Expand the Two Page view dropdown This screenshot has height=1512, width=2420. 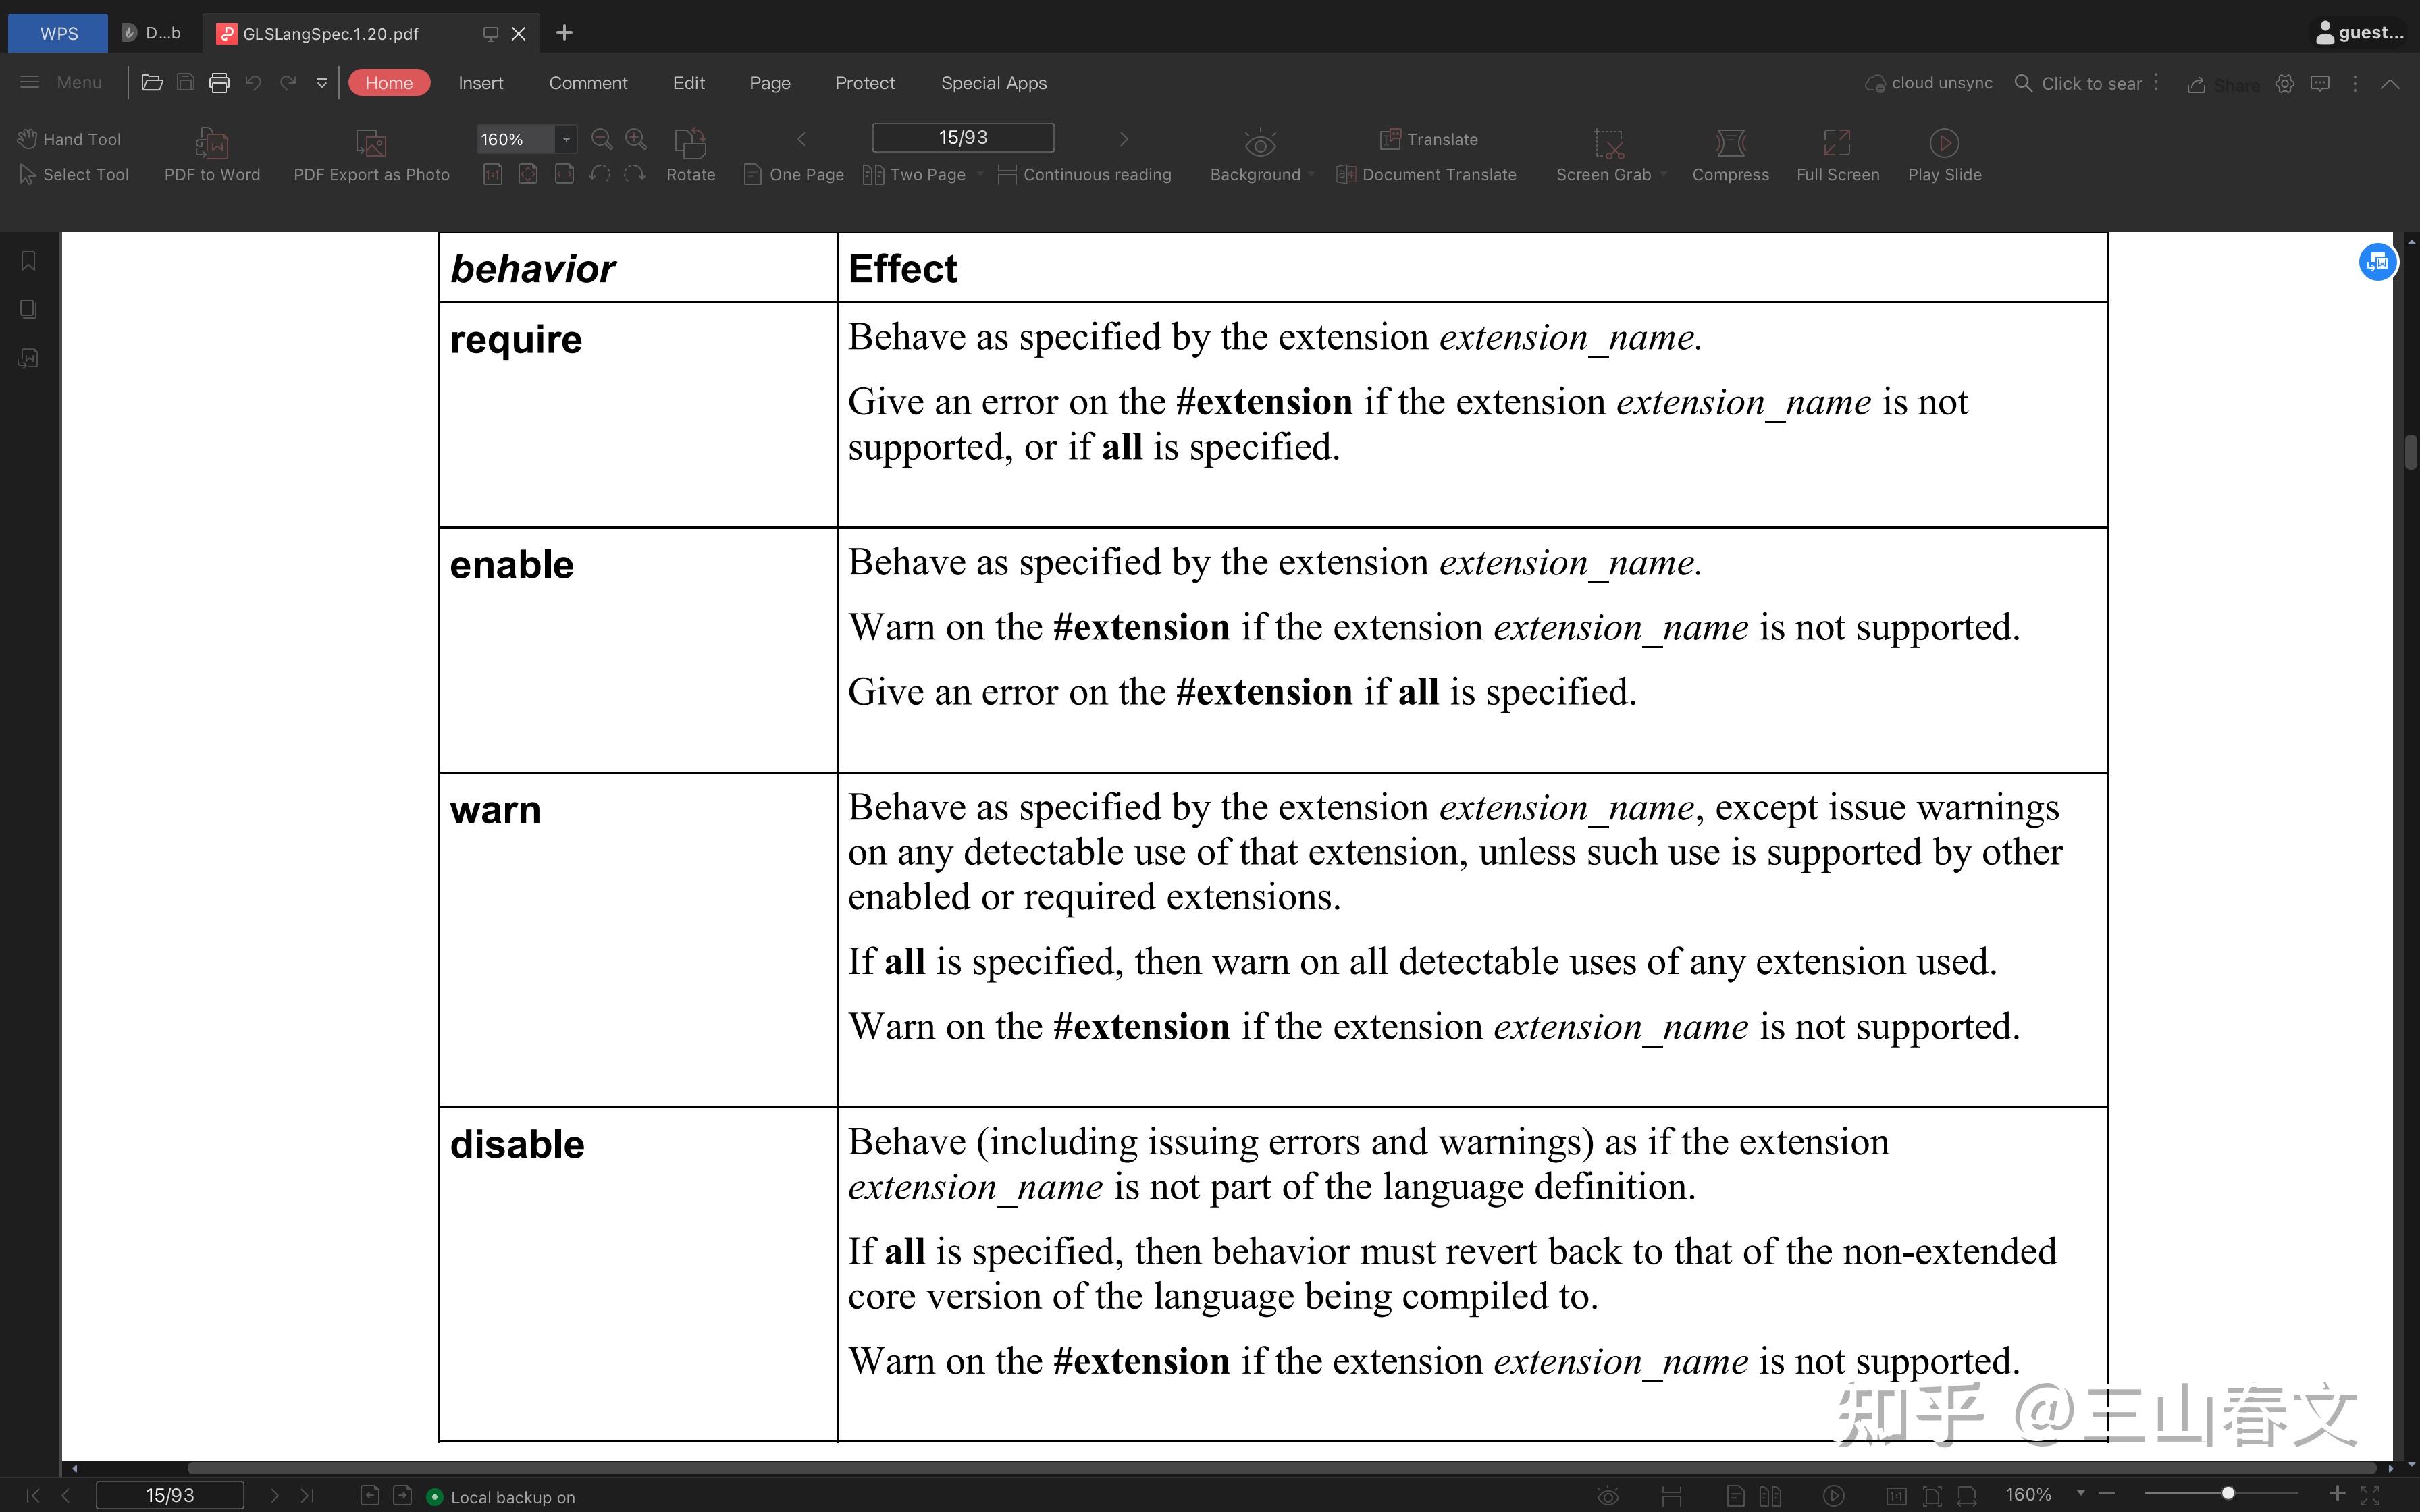click(x=979, y=174)
